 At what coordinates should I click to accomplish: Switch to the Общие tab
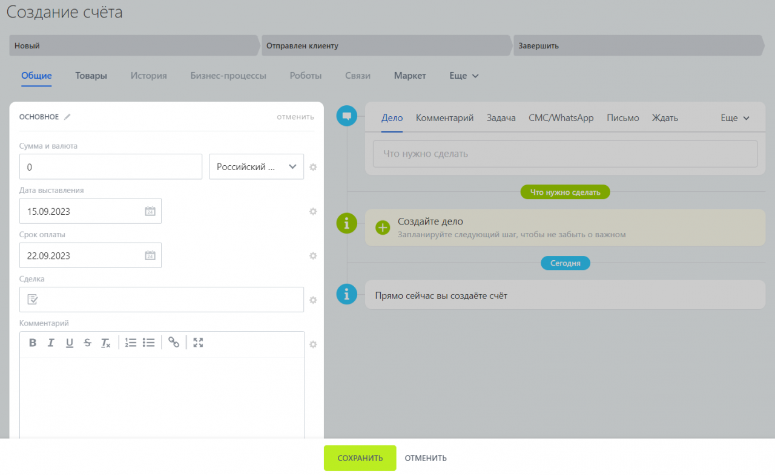click(x=36, y=76)
